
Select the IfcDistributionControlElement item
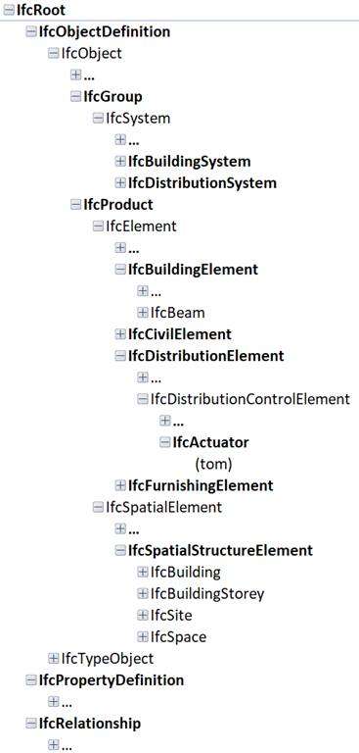coord(250,399)
